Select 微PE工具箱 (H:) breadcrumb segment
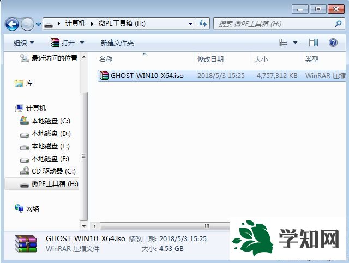349x263 pixels. pos(122,23)
